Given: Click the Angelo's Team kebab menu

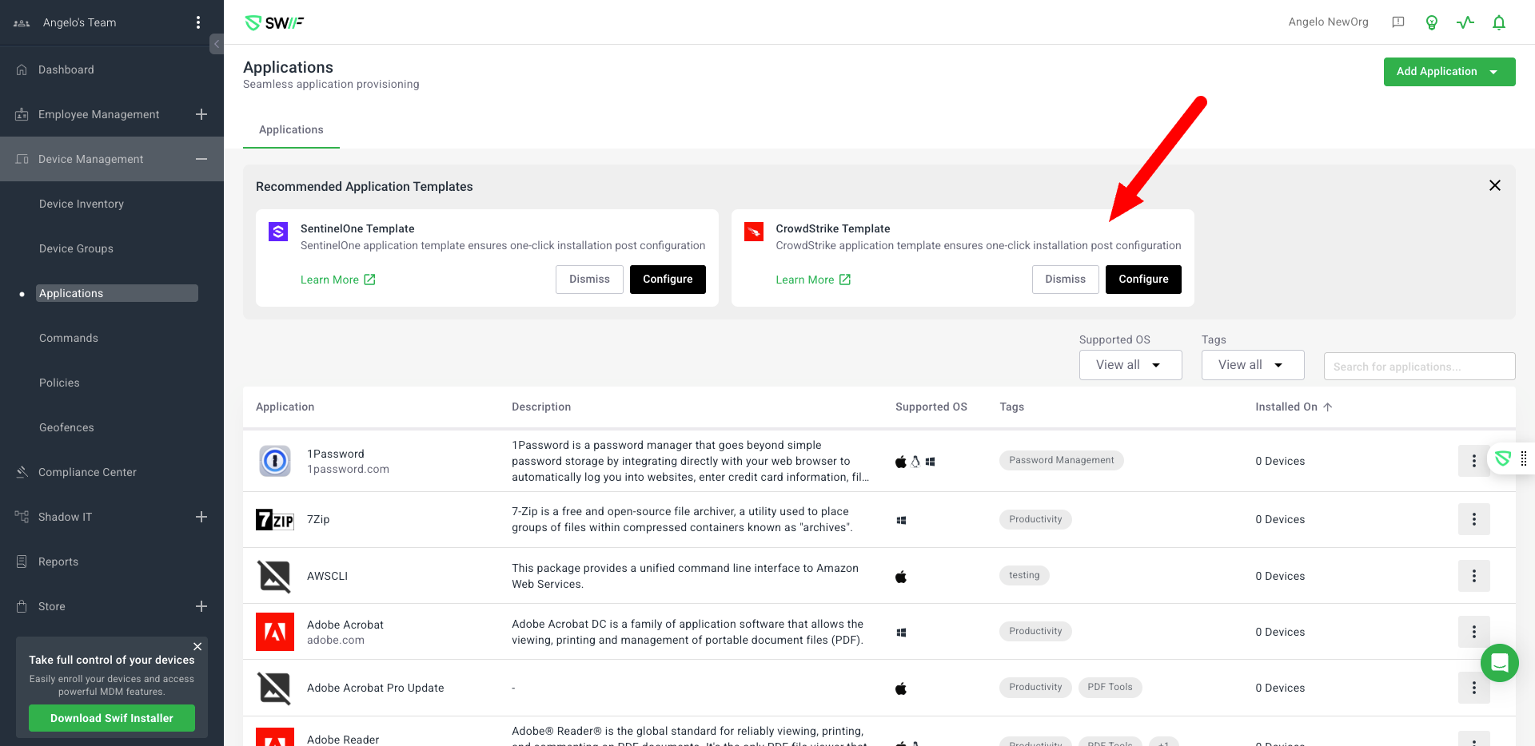Looking at the screenshot, I should click(x=198, y=22).
